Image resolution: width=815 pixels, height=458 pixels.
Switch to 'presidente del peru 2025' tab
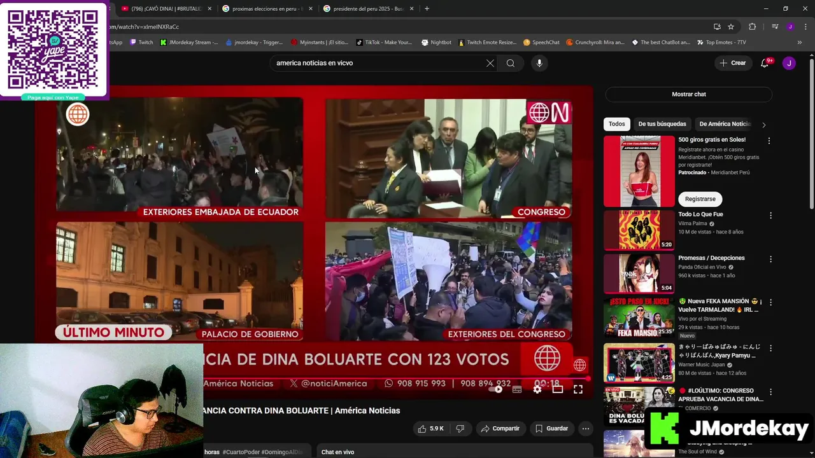367,9
